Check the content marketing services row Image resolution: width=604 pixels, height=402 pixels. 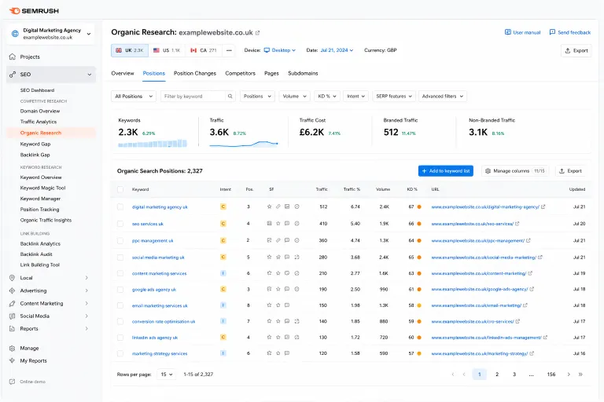coord(120,273)
